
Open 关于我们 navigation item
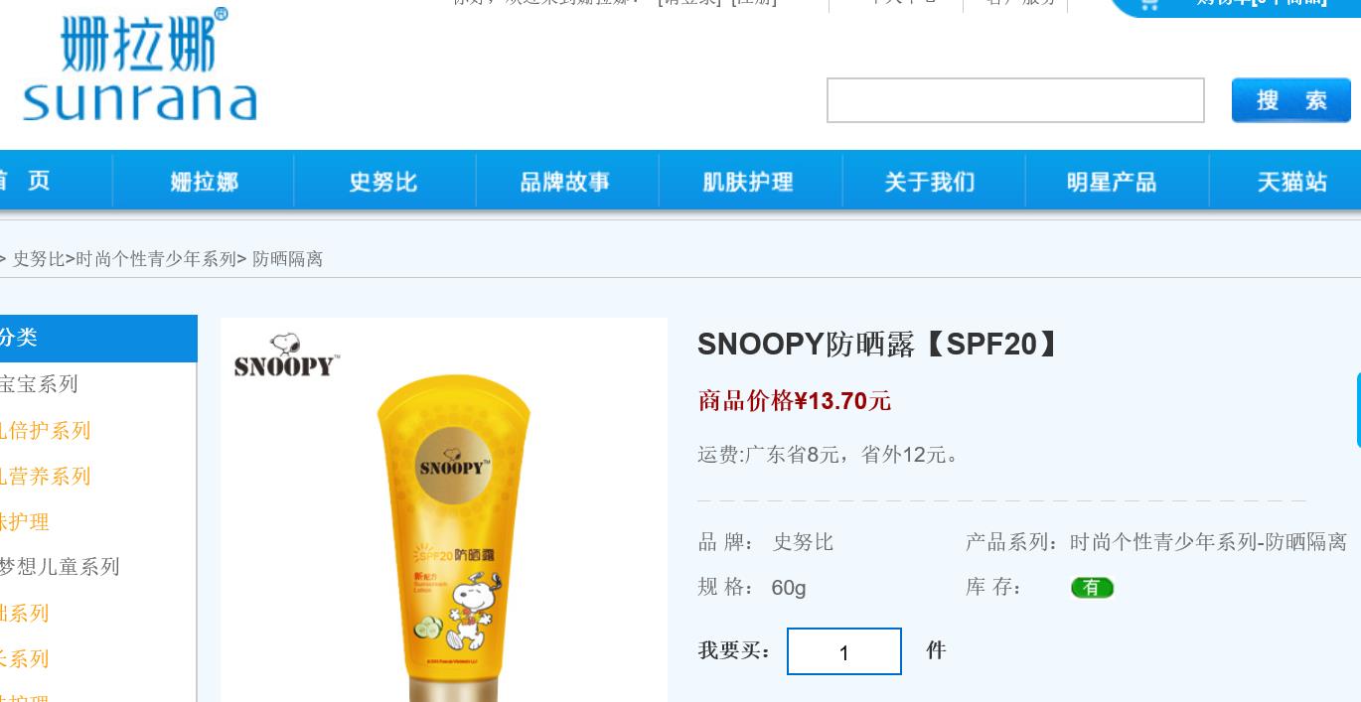(x=930, y=182)
